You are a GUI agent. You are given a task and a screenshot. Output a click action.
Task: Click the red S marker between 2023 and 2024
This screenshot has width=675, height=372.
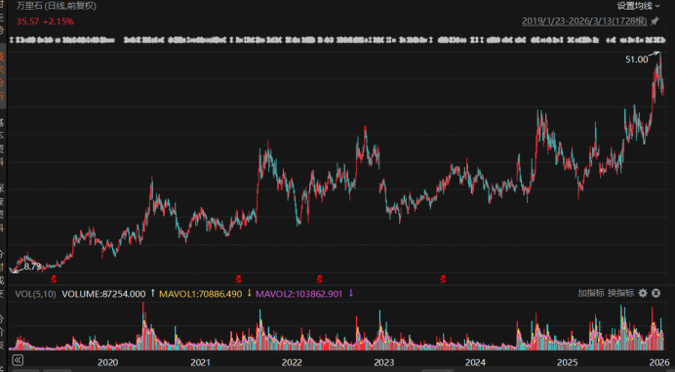click(443, 279)
